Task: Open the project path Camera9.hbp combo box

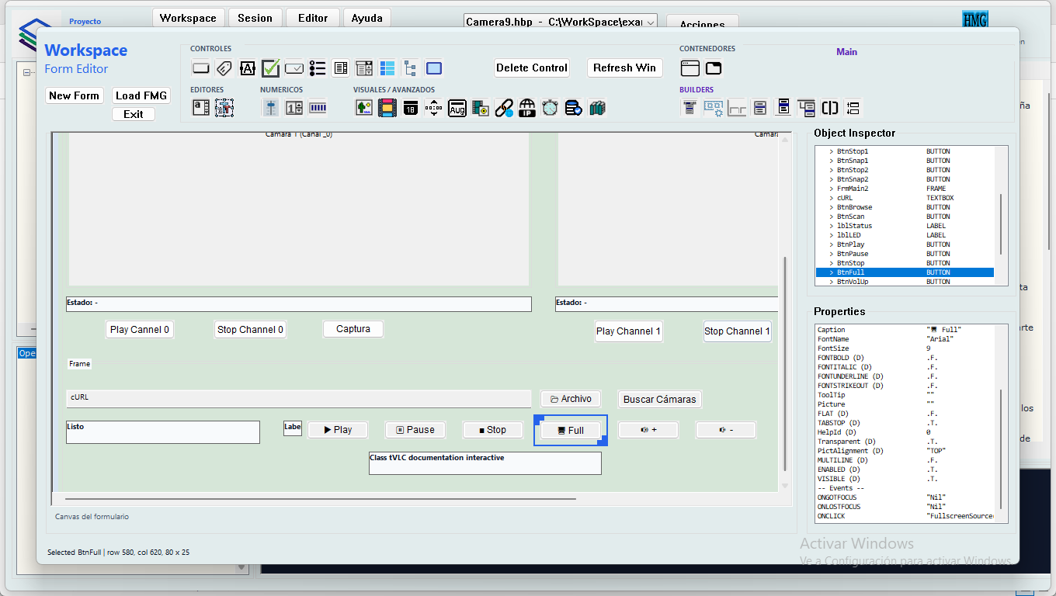Action: 561,22
